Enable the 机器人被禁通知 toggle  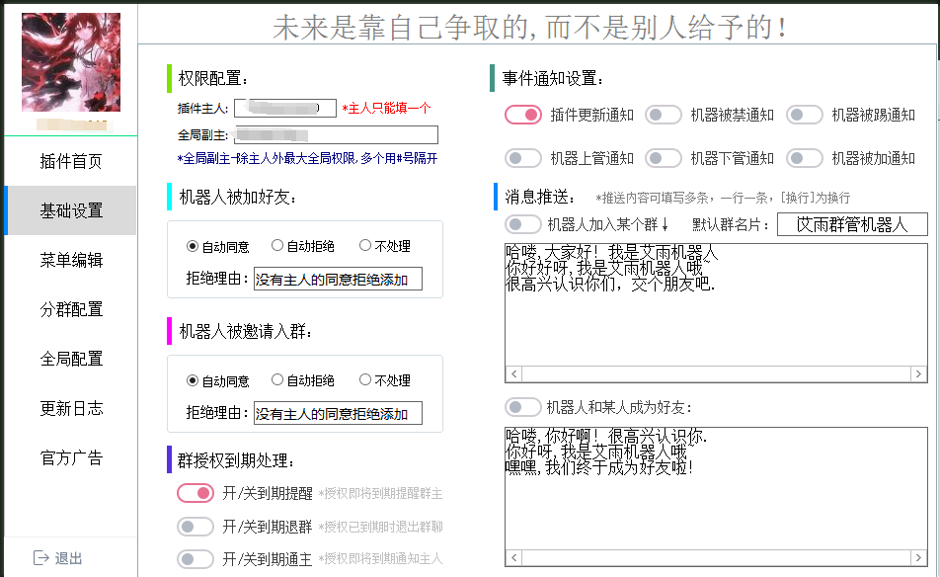[663, 115]
